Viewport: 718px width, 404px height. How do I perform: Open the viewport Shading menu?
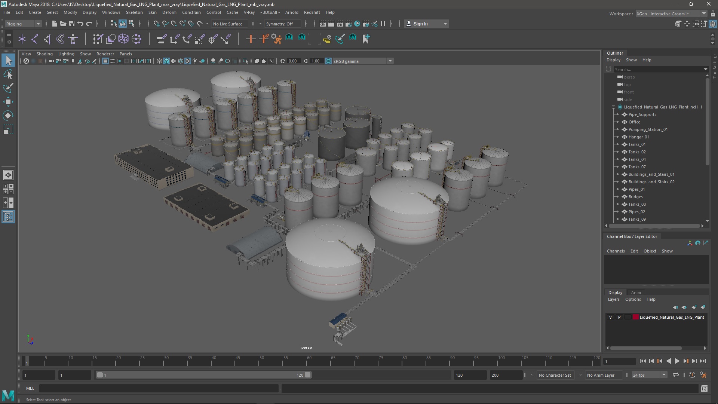point(45,54)
